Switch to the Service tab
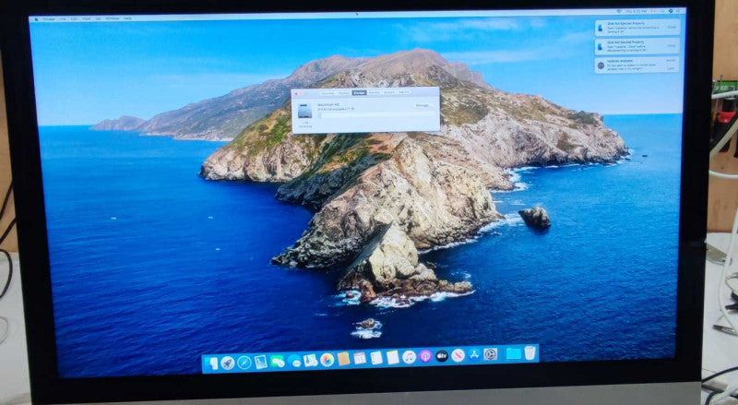 [x=404, y=92]
